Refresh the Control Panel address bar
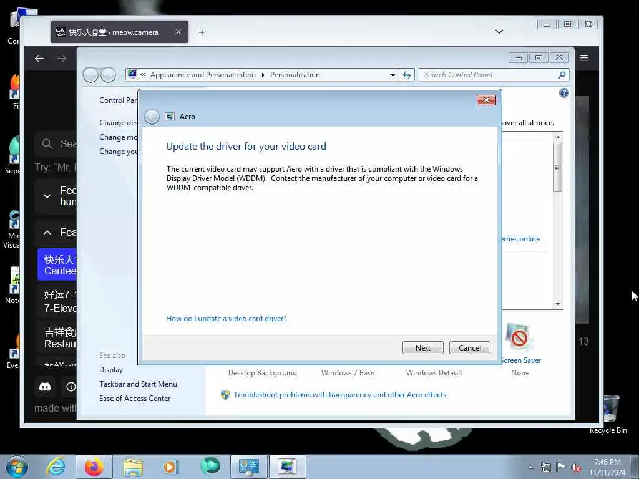This screenshot has height=479, width=639. click(x=407, y=75)
